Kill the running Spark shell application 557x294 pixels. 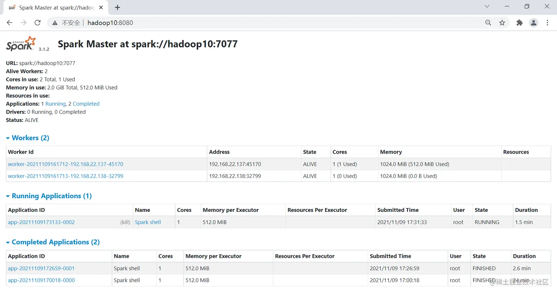[125, 222]
